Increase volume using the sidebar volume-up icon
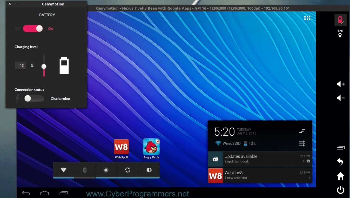 (x=340, y=84)
